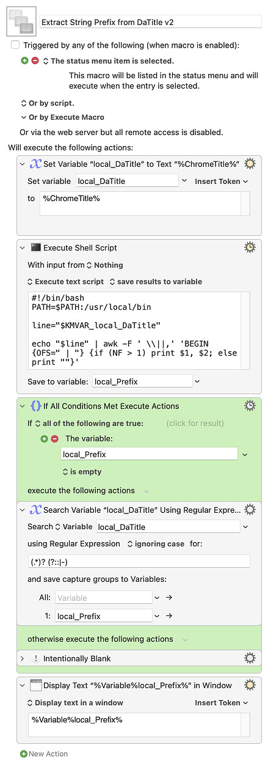Click the Display Text window icon
This screenshot has height=764, width=268.
click(x=35, y=685)
